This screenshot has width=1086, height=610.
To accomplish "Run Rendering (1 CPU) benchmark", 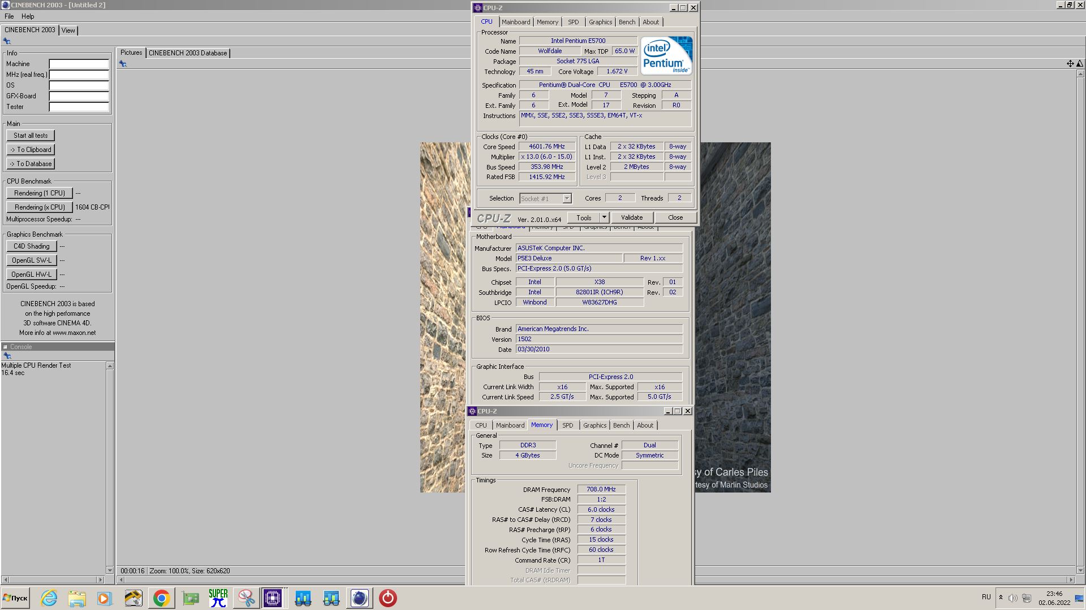I will click(x=40, y=193).
